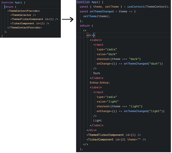This screenshot has height=153, width=172.
Task: Click the value="light" attribute
Action: pos(107,101)
